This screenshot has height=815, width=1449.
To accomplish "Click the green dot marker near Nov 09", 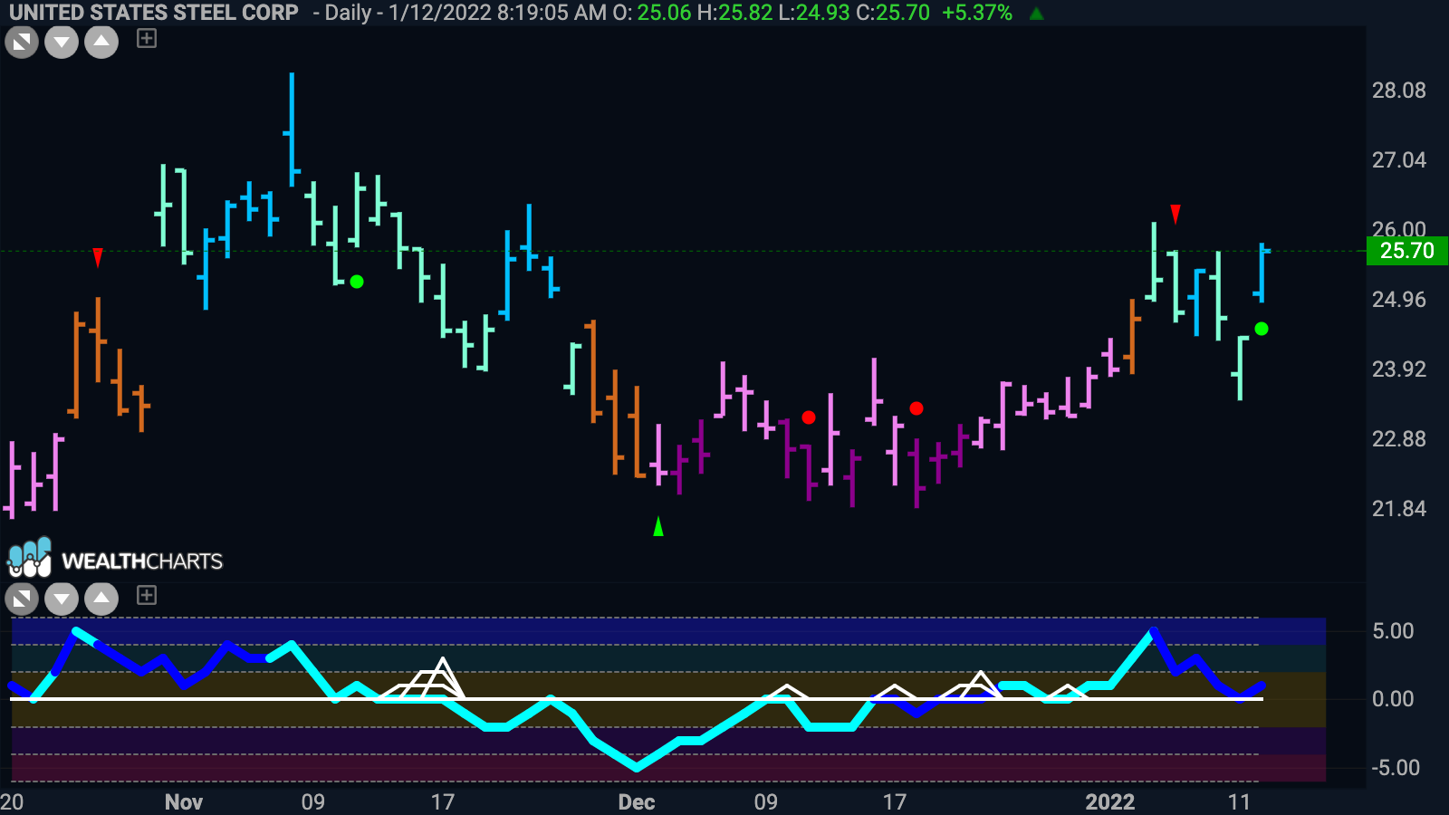I will 357,282.
